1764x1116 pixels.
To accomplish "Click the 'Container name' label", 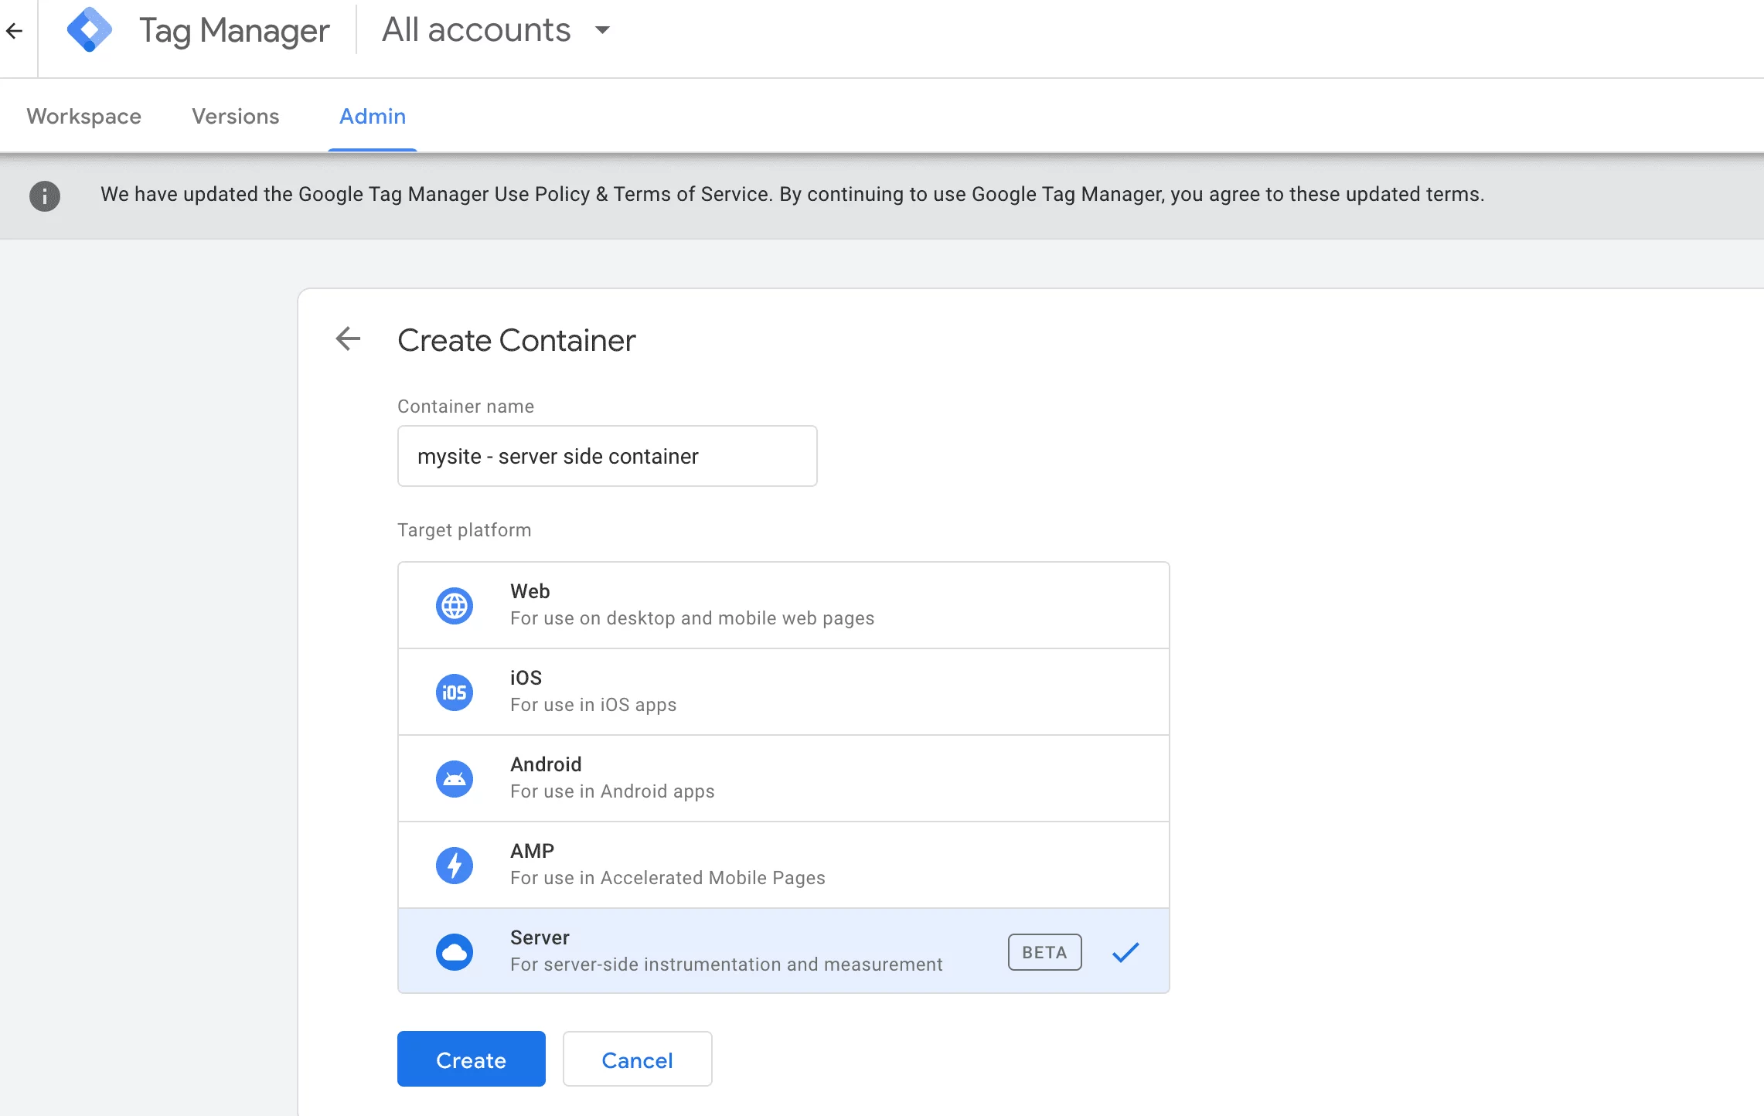I will coord(466,407).
